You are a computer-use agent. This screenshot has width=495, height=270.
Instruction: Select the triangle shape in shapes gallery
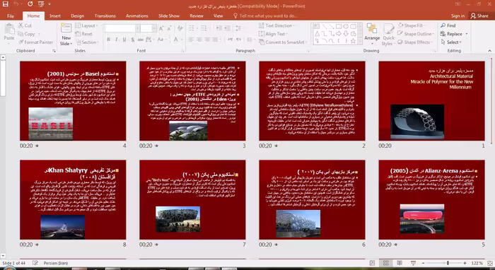coord(317,33)
